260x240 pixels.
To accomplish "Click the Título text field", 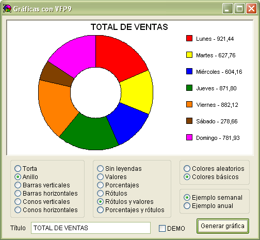I will tap(91, 228).
